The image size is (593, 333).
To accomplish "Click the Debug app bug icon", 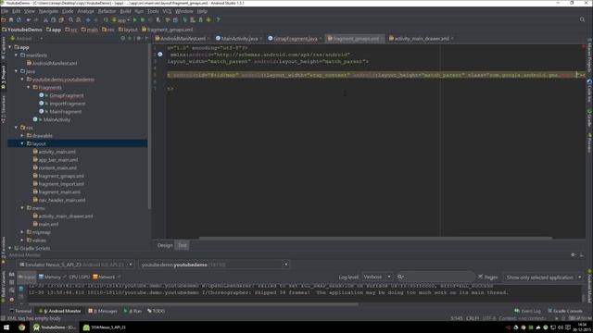I will point(143,20).
